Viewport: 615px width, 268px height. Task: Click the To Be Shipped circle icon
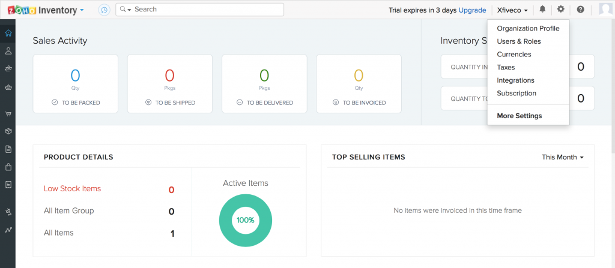[x=148, y=103]
